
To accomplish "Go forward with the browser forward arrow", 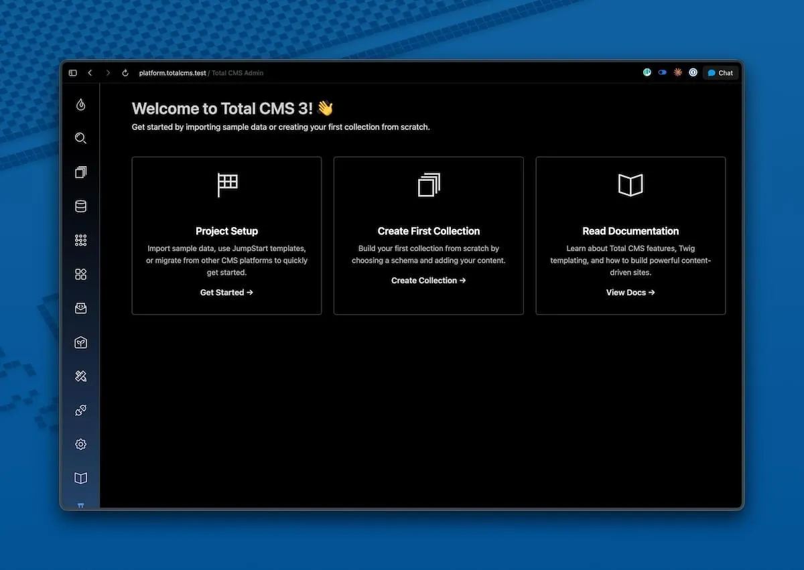I will pyautogui.click(x=108, y=73).
